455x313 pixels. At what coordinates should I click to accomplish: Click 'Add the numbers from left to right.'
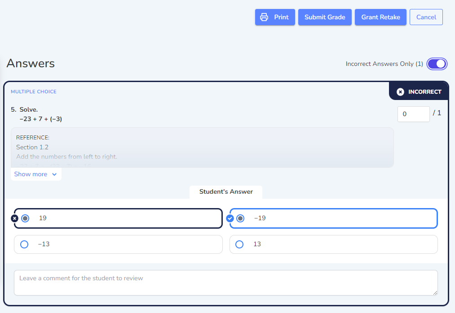click(x=67, y=157)
